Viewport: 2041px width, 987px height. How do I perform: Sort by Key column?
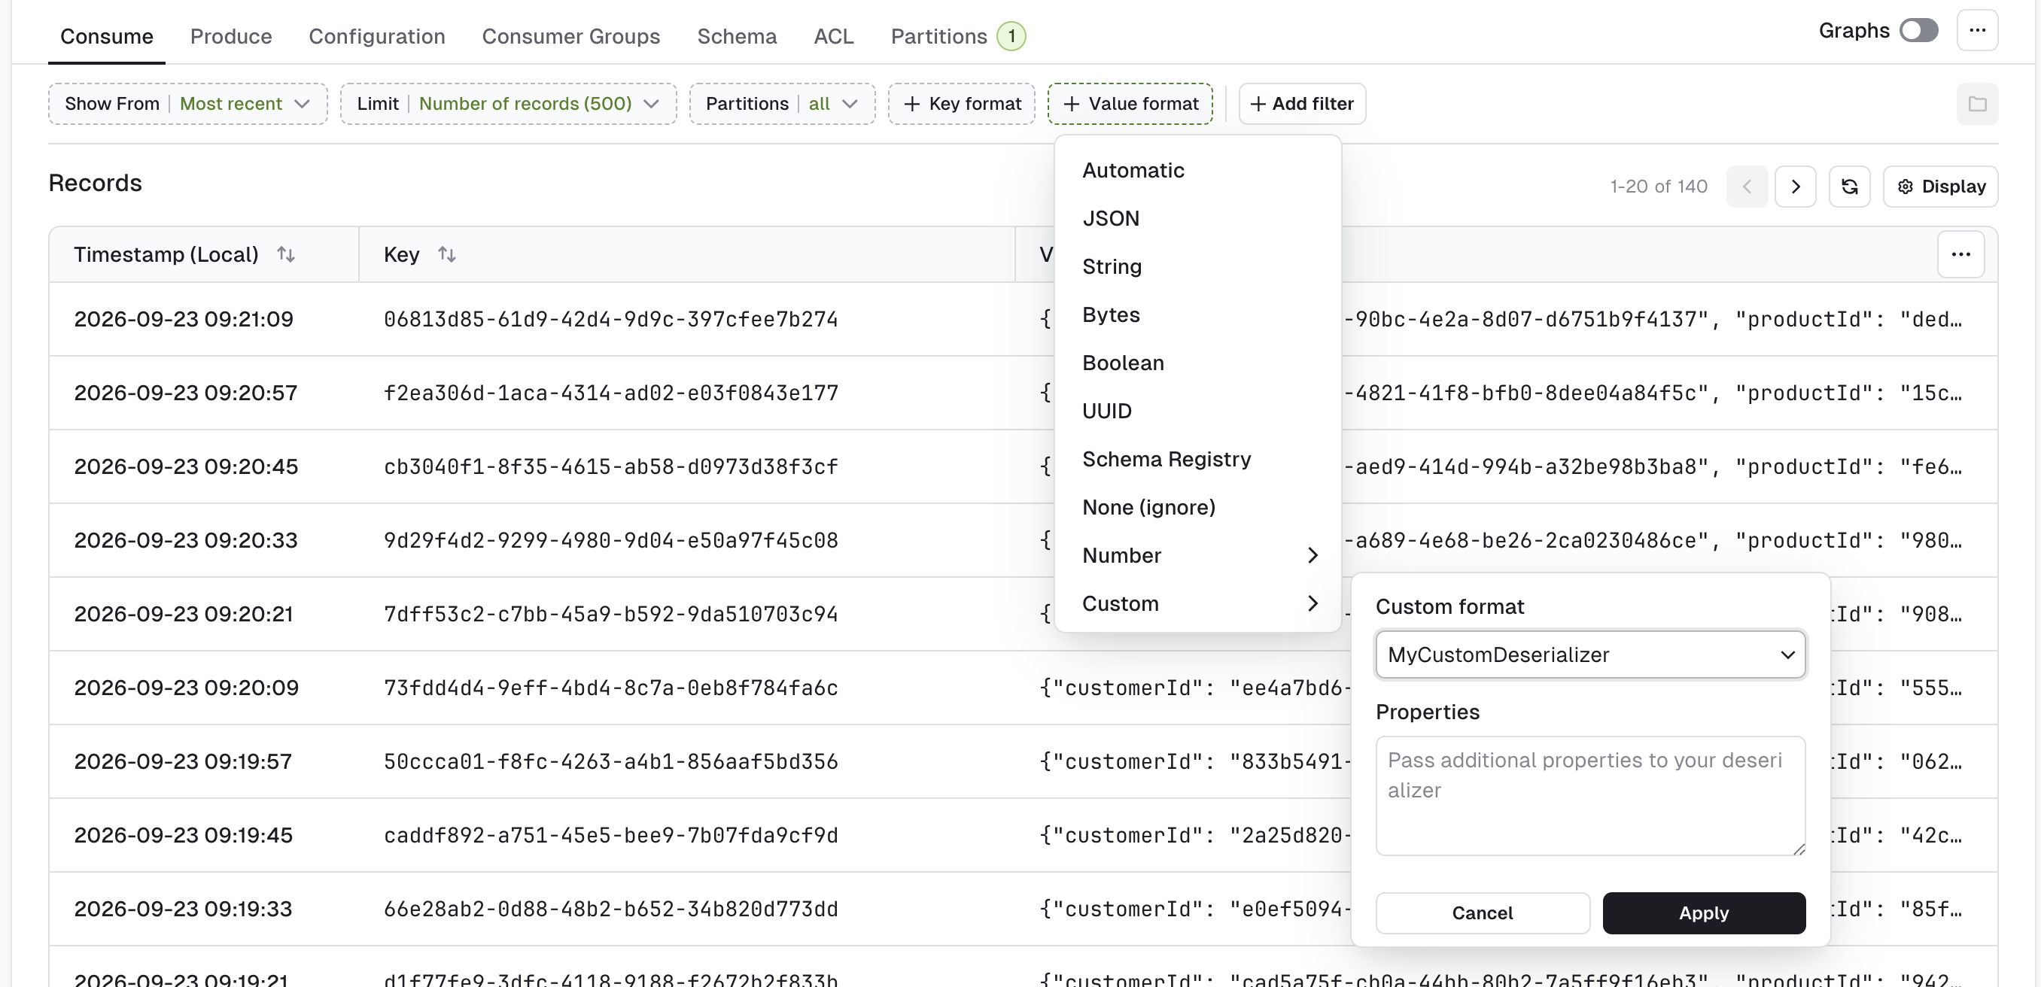click(x=447, y=254)
